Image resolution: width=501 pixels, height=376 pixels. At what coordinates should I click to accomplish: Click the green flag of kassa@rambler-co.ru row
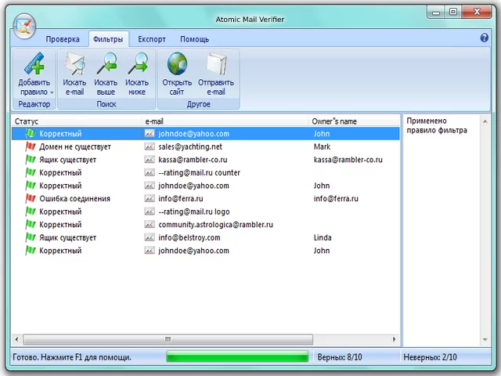pos(31,160)
